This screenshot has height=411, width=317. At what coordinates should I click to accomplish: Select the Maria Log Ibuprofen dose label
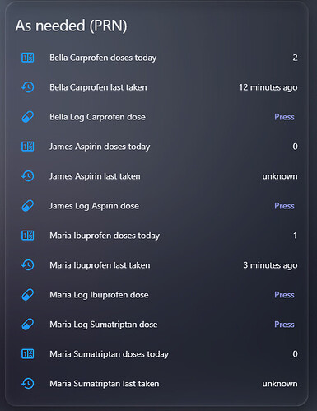coord(99,295)
